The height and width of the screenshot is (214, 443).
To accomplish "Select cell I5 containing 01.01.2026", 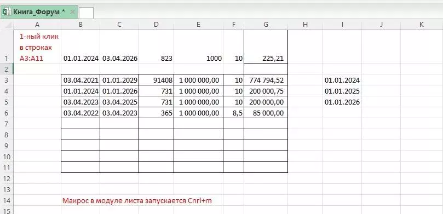I will (x=342, y=102).
